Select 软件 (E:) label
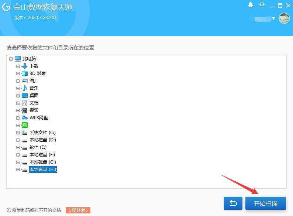 [38, 147]
